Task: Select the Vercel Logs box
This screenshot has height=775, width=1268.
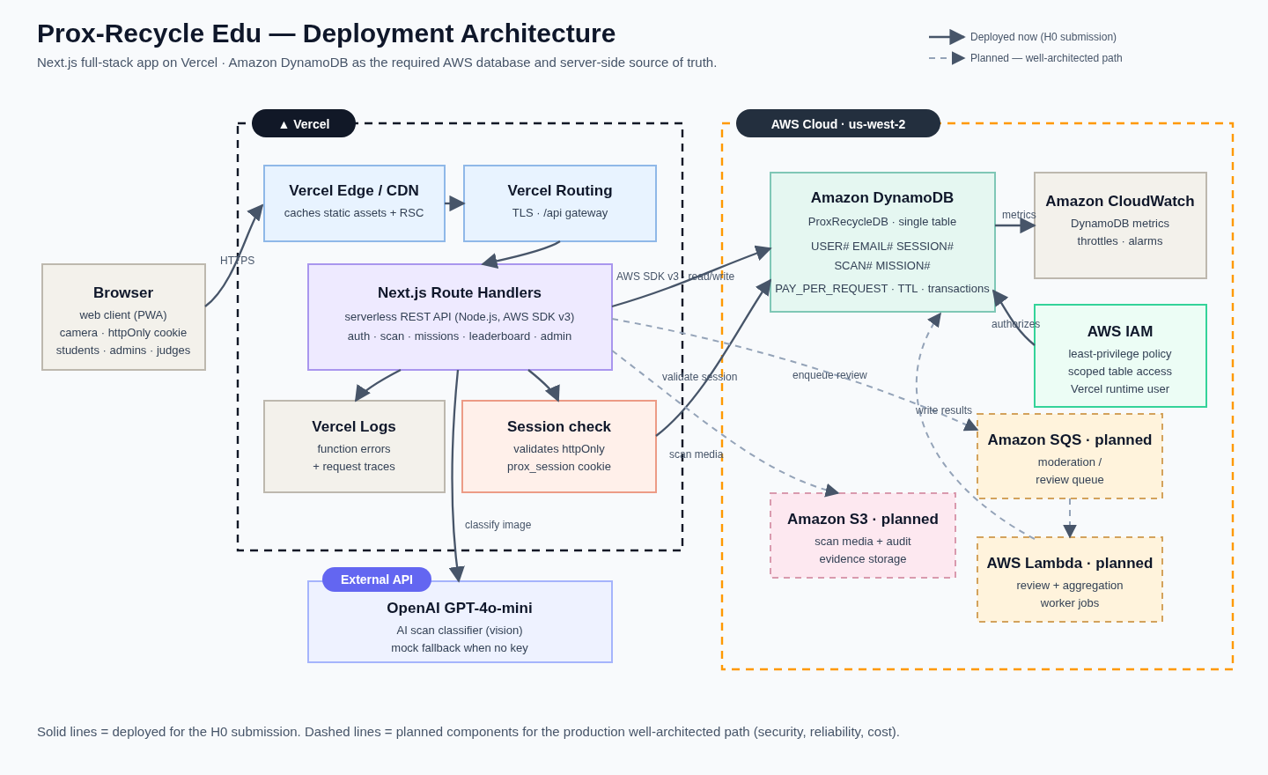Action: (x=354, y=447)
